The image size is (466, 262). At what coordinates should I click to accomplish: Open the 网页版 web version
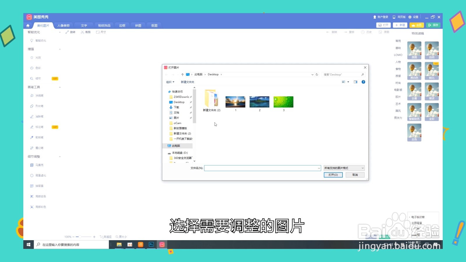[399, 17]
